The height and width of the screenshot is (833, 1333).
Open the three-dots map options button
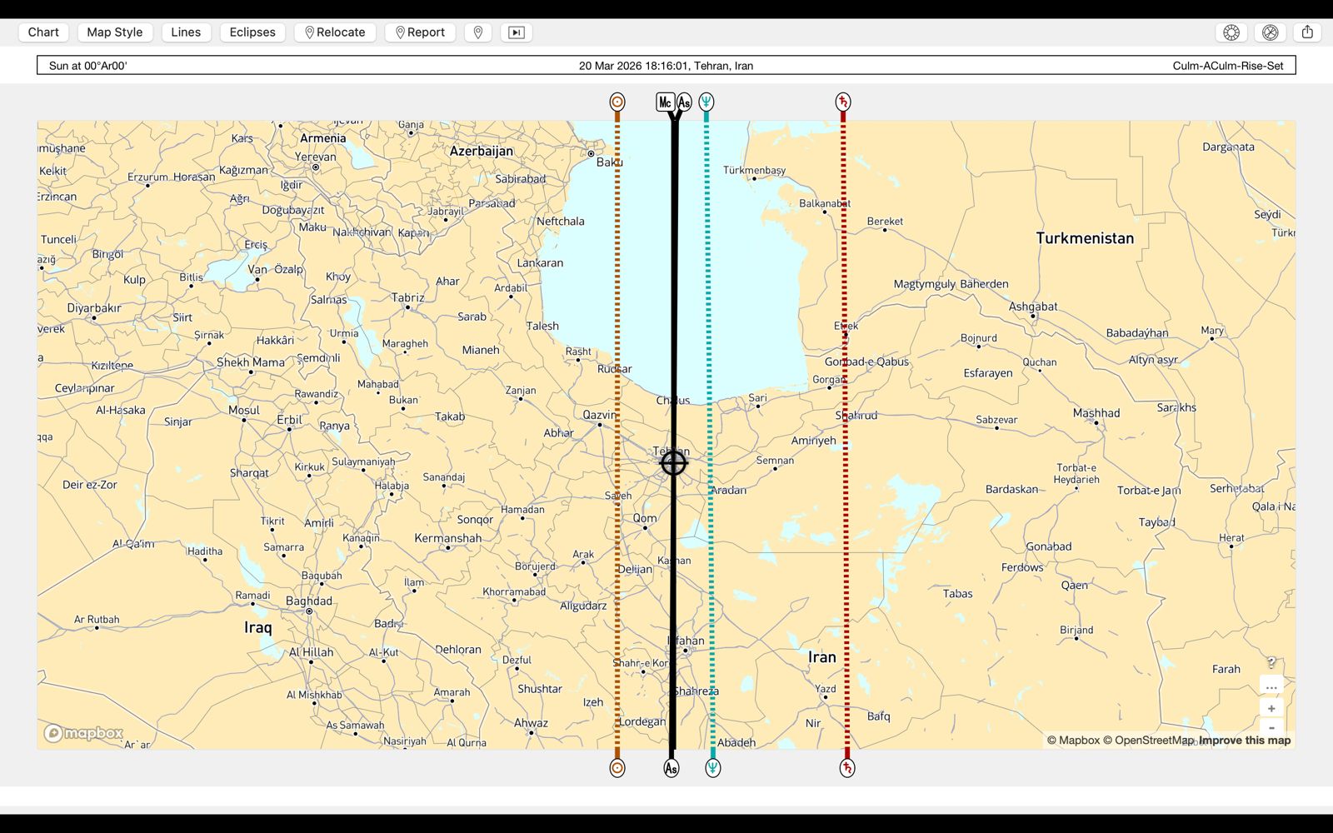coord(1271,686)
